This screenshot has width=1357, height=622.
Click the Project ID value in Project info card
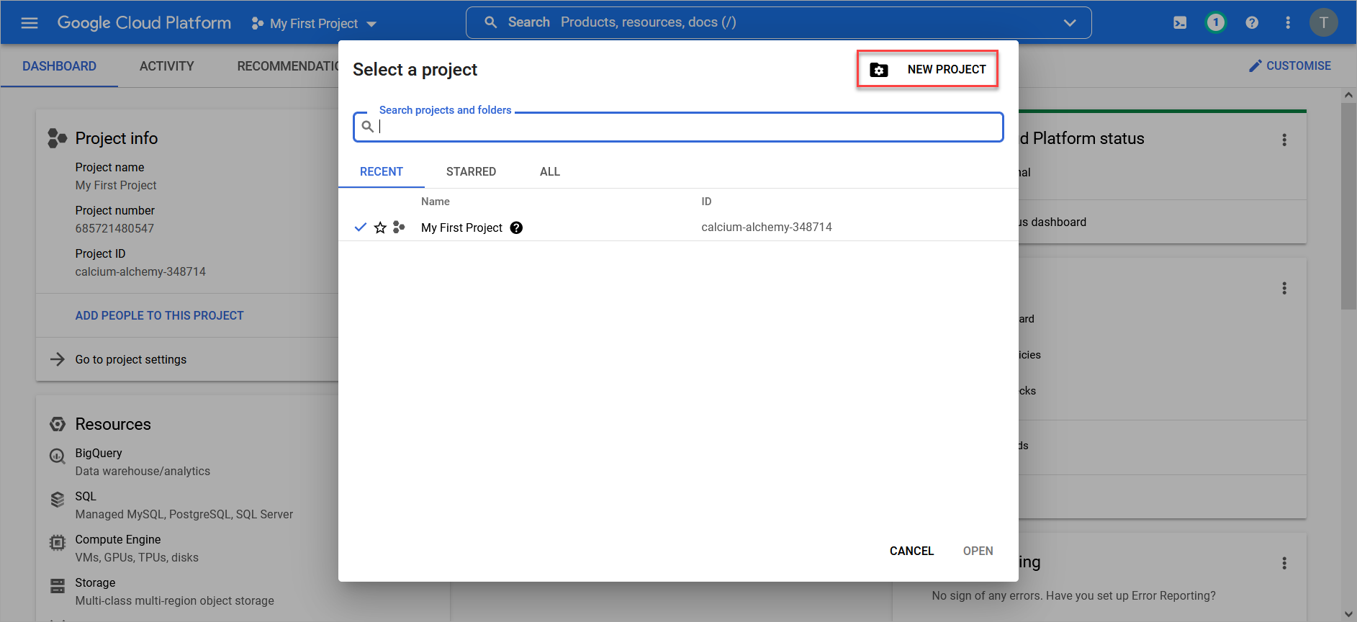click(x=140, y=271)
